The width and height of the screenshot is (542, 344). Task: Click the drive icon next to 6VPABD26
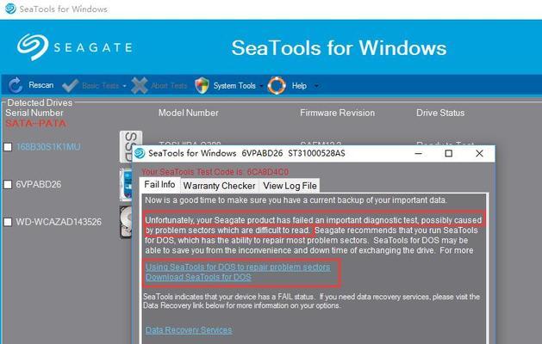pos(126,185)
